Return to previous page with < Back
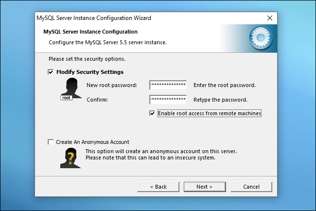The width and height of the screenshot is (316, 211). pyautogui.click(x=158, y=187)
